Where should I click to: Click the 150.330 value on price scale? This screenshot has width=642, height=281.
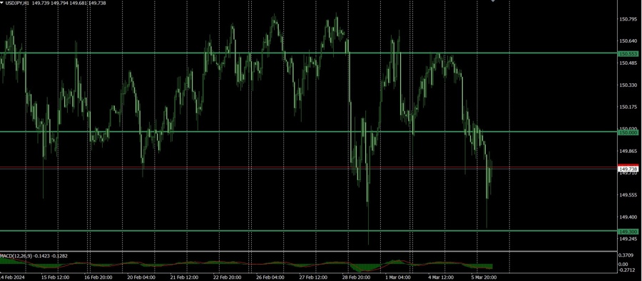[628, 85]
